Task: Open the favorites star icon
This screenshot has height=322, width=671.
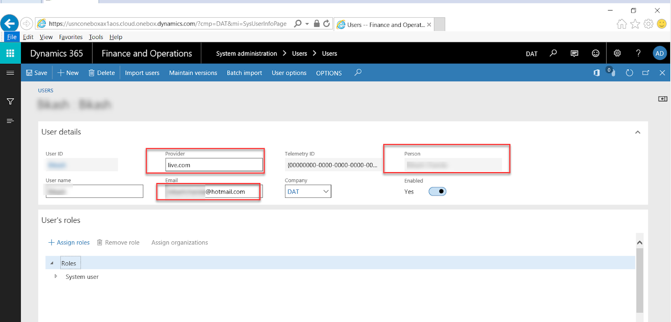Action: pyautogui.click(x=635, y=24)
